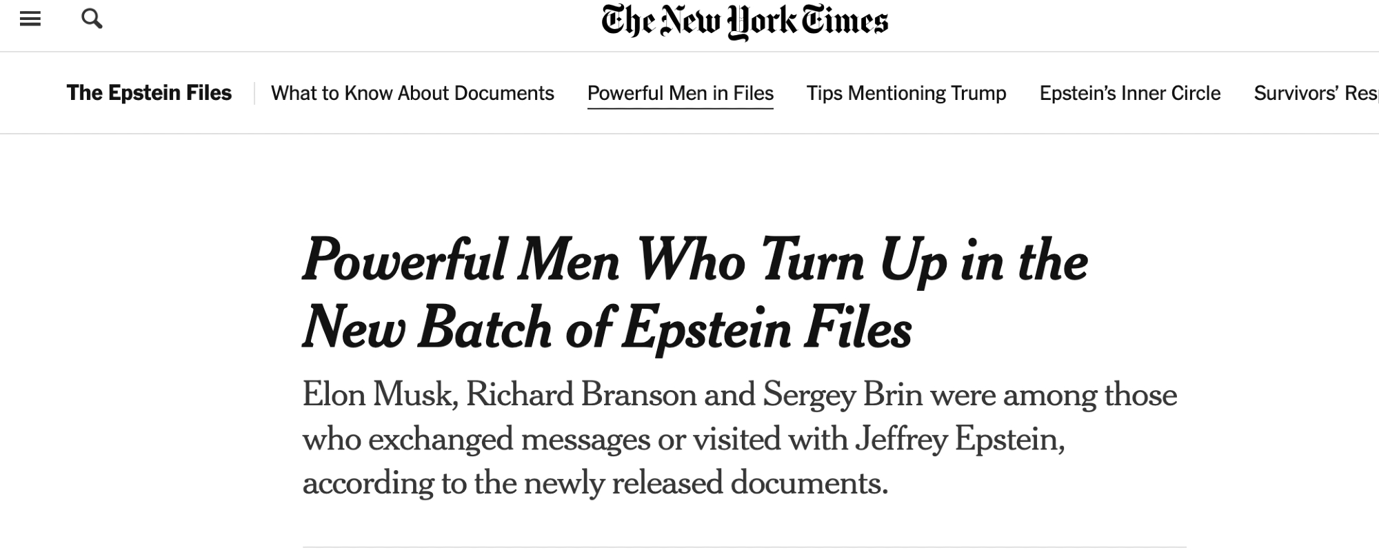This screenshot has height=559, width=1379.
Task: Click the search magnifying glass icon
Action: point(92,19)
